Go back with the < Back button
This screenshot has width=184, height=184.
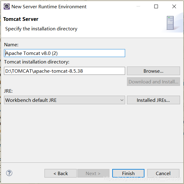pyautogui.click(x=60, y=173)
